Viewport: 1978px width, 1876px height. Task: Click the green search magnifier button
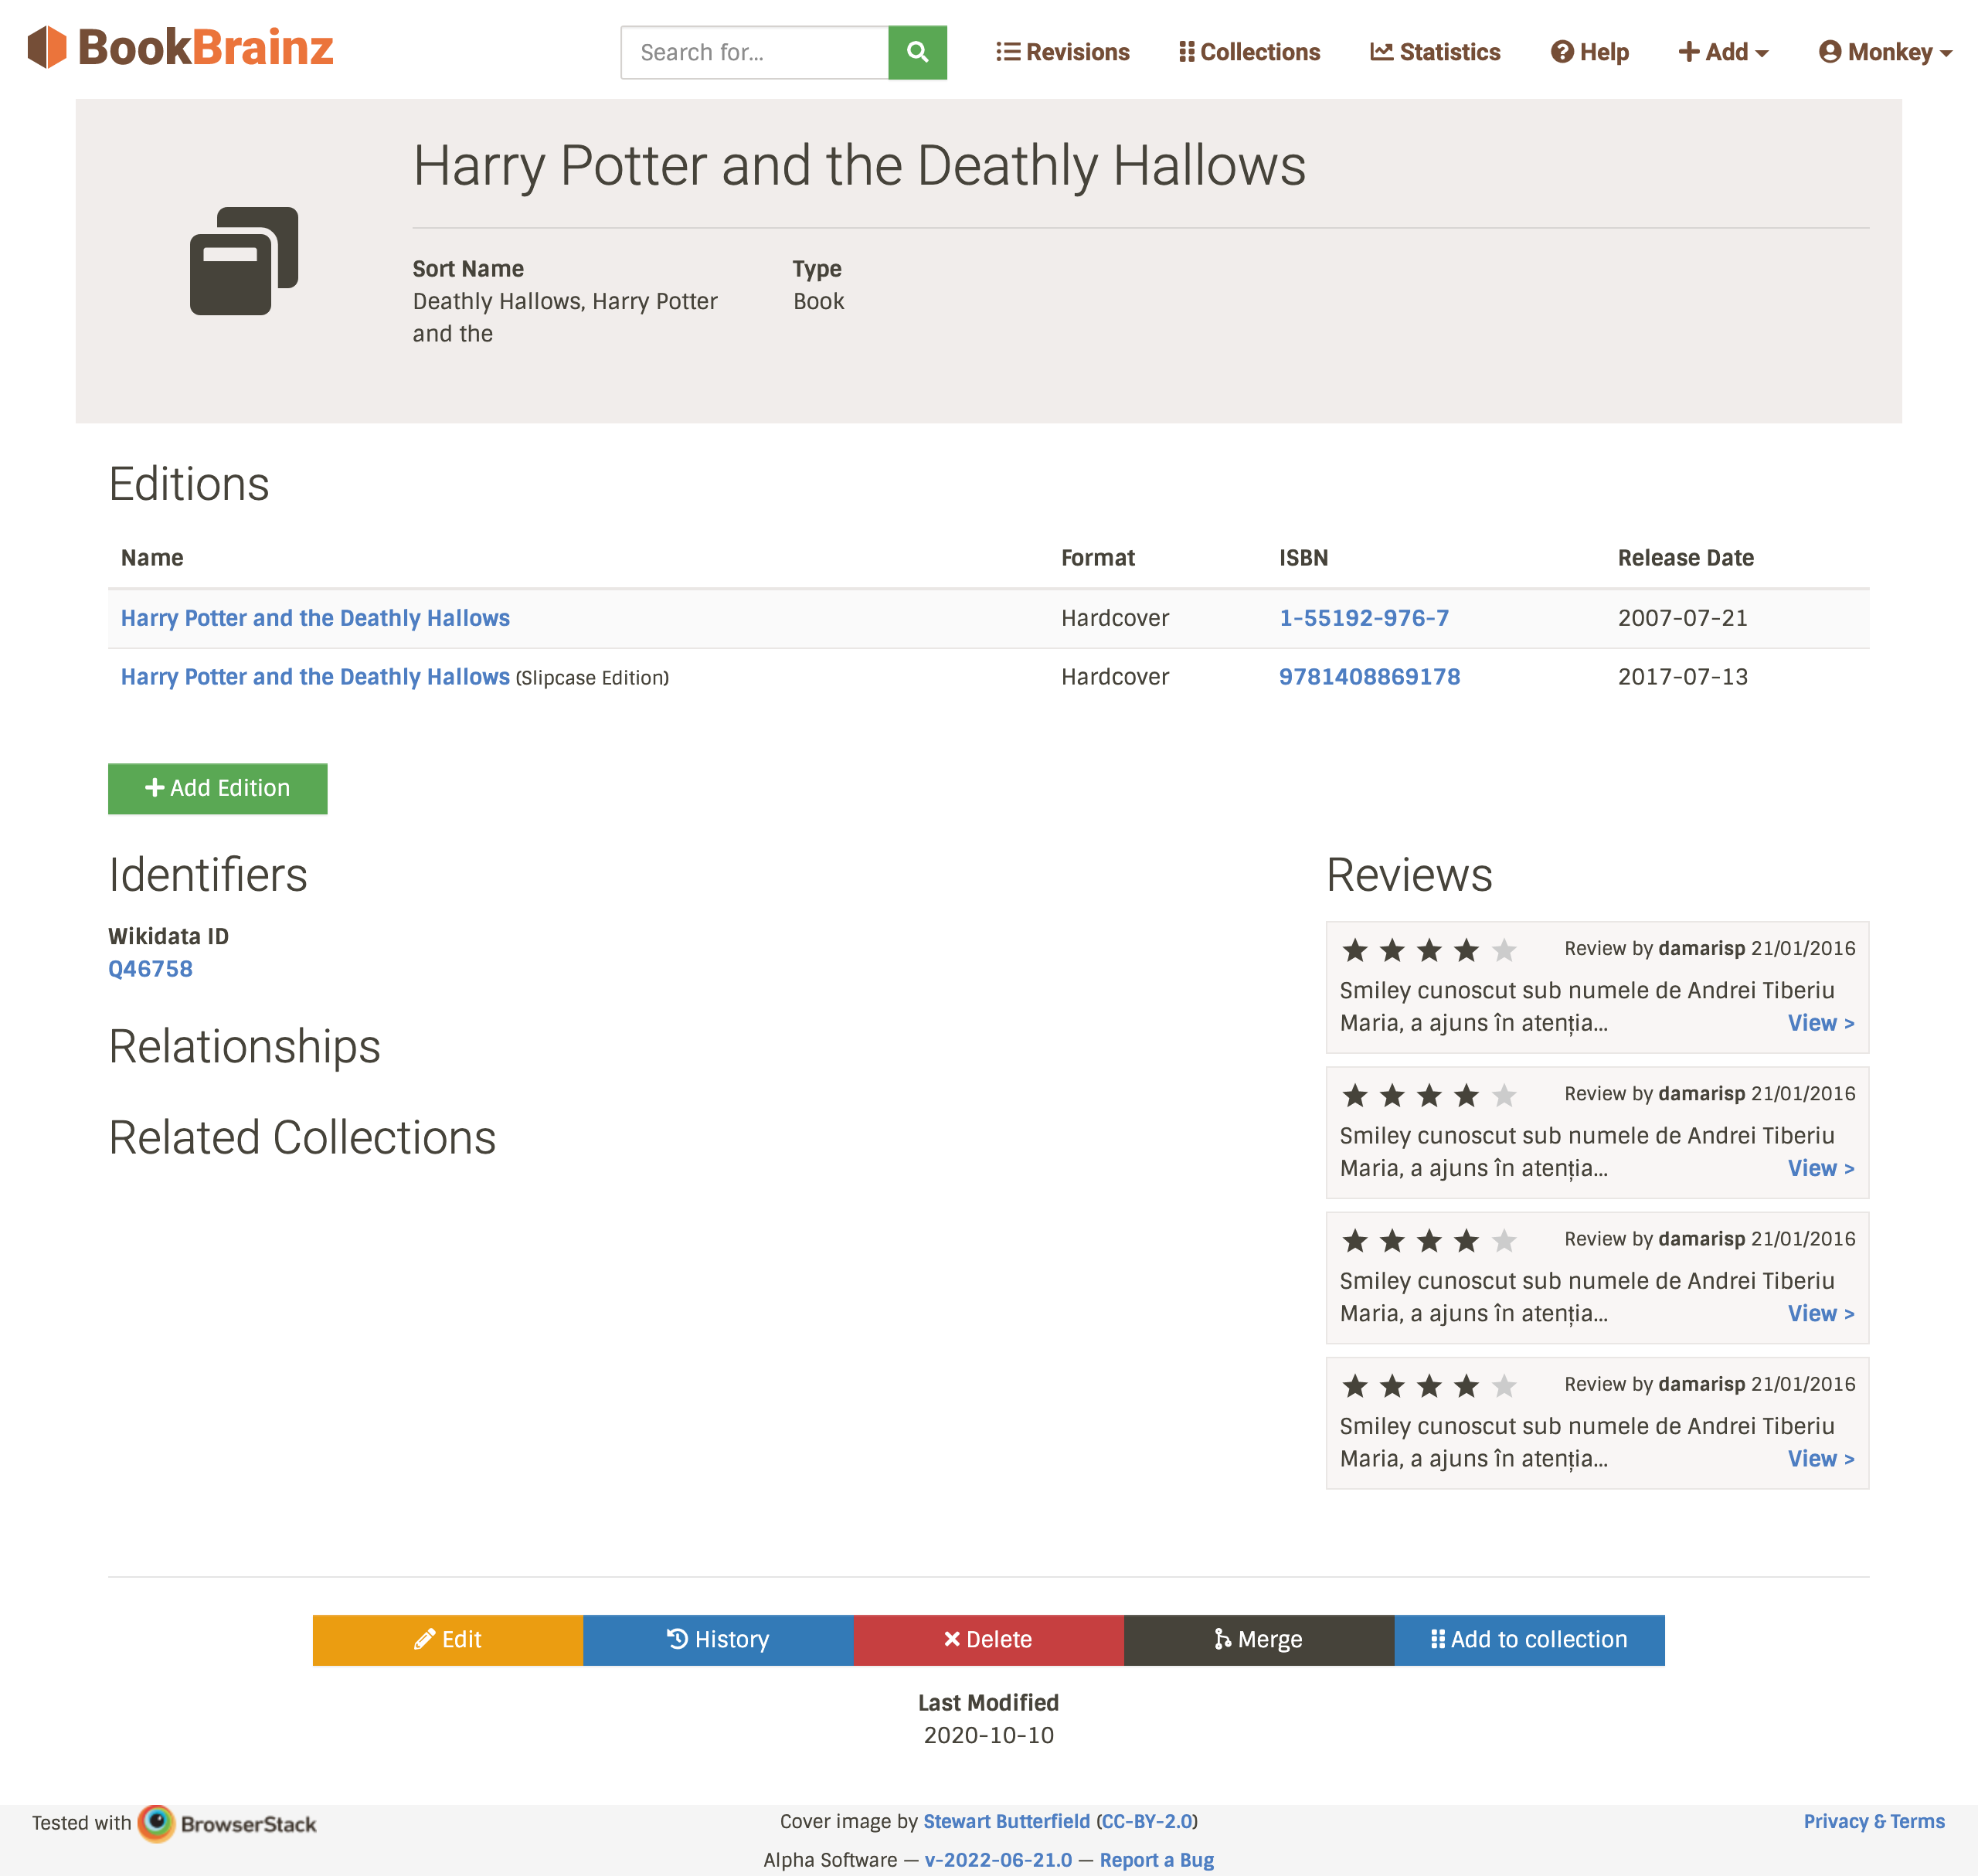917,52
